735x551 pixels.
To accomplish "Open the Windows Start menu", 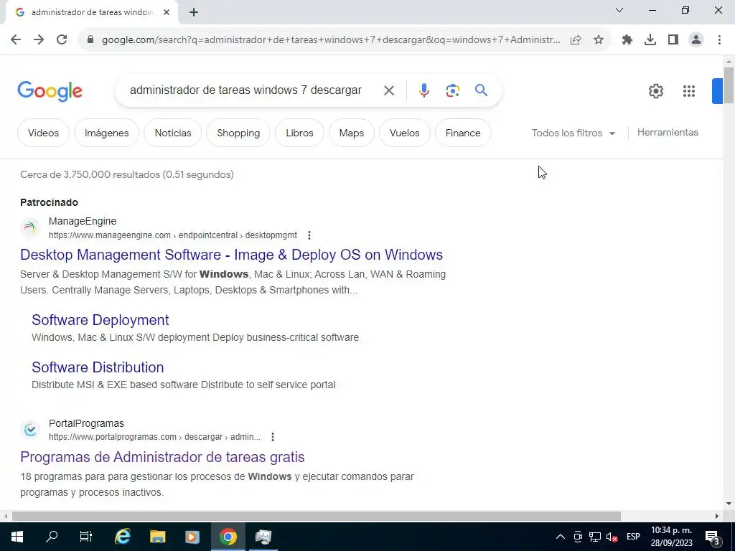I will click(x=17, y=537).
